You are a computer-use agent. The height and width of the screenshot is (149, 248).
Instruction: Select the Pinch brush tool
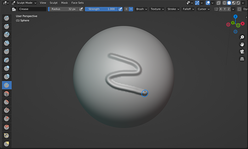pos(7,136)
